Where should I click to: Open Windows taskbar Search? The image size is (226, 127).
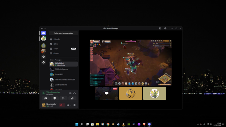click(x=82, y=124)
